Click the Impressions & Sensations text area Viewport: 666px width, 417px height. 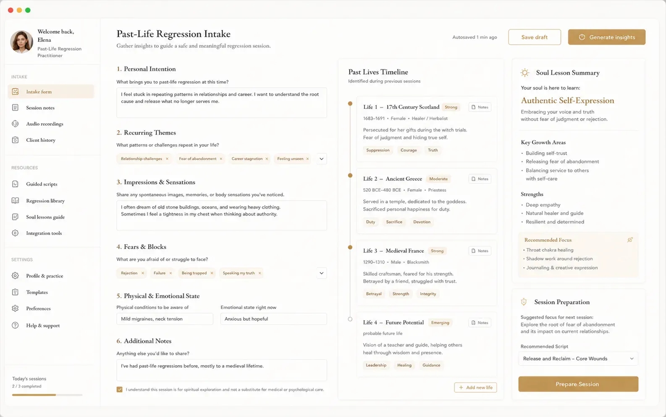[x=222, y=215]
